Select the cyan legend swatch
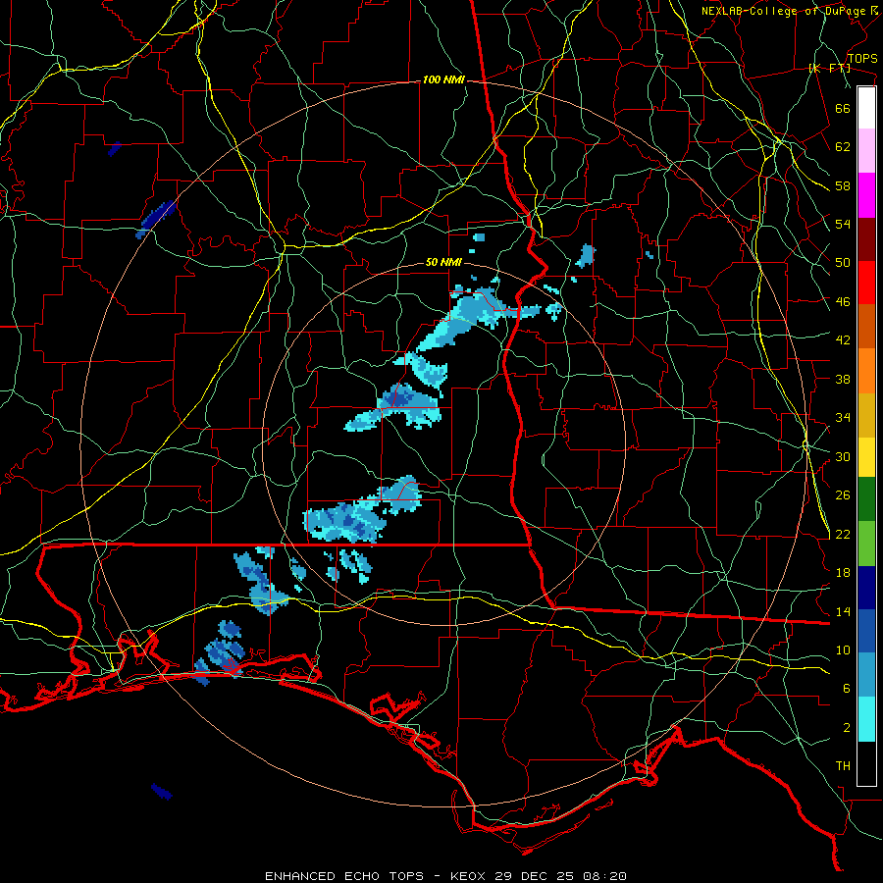 tap(866, 719)
